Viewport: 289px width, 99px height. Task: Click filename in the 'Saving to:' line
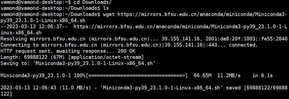click(x=95, y=63)
